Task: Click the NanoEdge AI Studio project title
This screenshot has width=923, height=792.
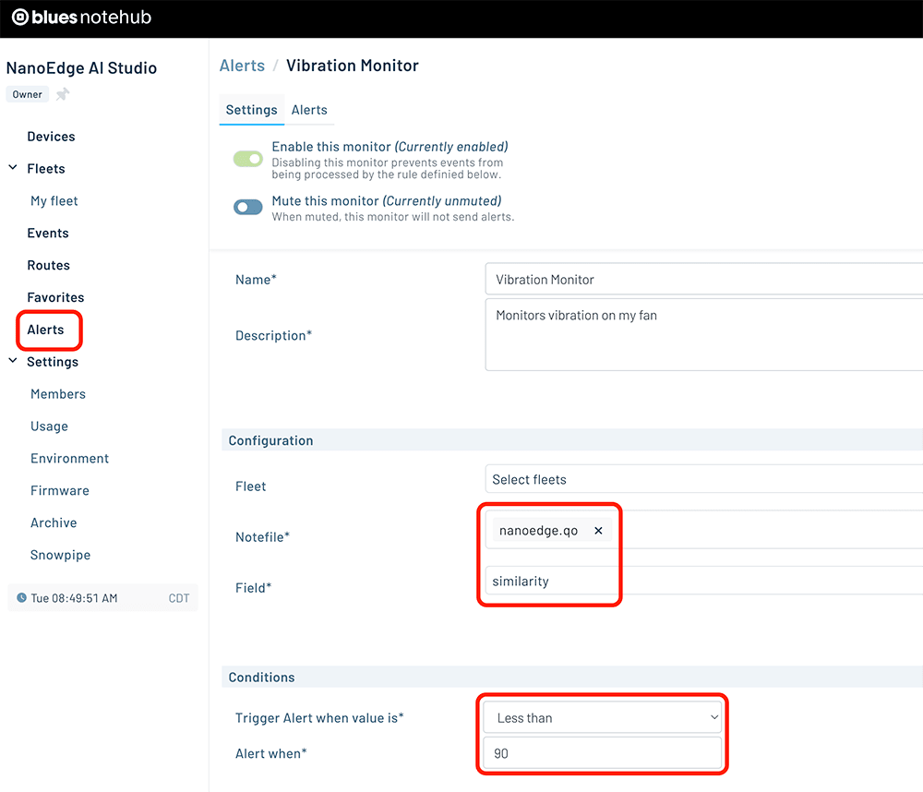Action: (81, 67)
